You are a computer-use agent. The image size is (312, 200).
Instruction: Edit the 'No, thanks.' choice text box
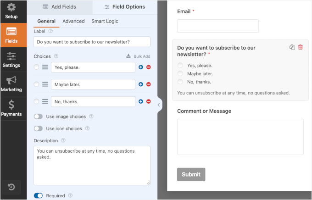(93, 101)
